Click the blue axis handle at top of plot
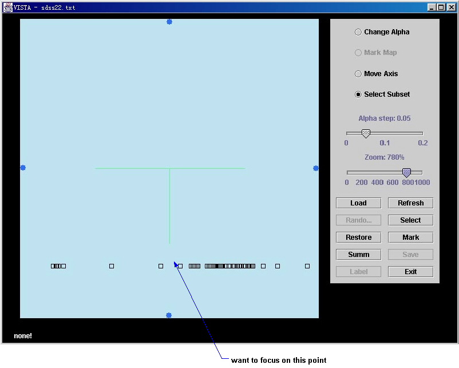Image resolution: width=459 pixels, height=368 pixels. [x=169, y=22]
